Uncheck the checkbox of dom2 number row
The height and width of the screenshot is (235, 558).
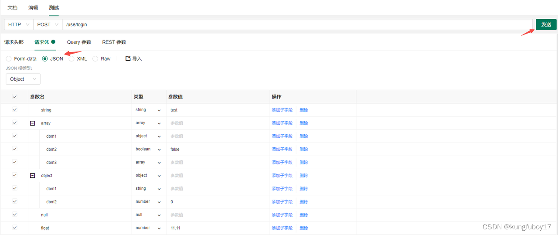[x=15, y=201]
